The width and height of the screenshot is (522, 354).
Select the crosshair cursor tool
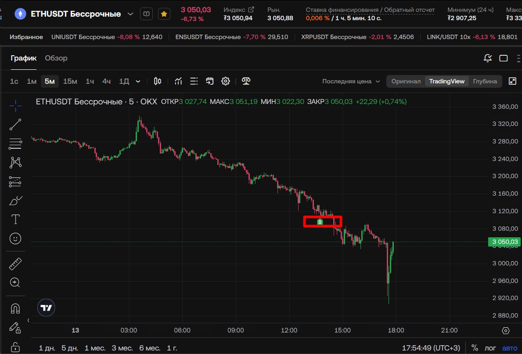coord(15,106)
